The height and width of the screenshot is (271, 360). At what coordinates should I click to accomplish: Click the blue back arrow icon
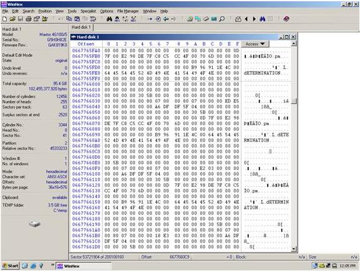coord(166,19)
